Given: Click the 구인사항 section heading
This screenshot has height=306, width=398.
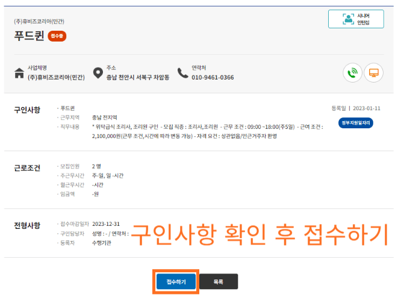Looking at the screenshot, I should 27,110.
